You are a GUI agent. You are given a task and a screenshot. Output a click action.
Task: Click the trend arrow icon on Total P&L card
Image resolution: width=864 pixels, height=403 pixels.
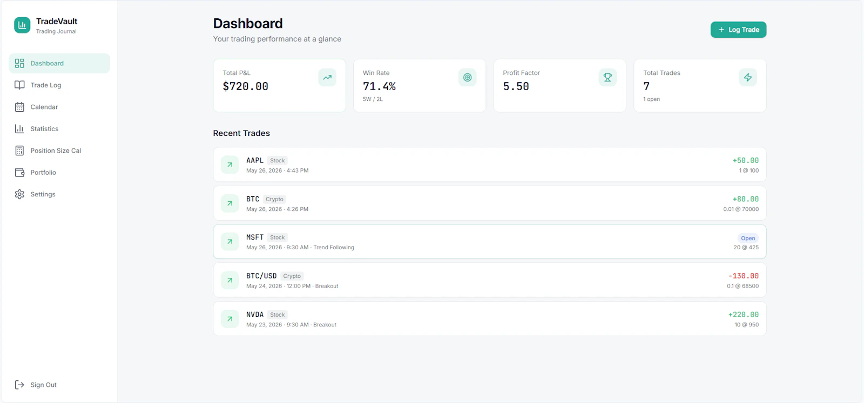pos(327,77)
